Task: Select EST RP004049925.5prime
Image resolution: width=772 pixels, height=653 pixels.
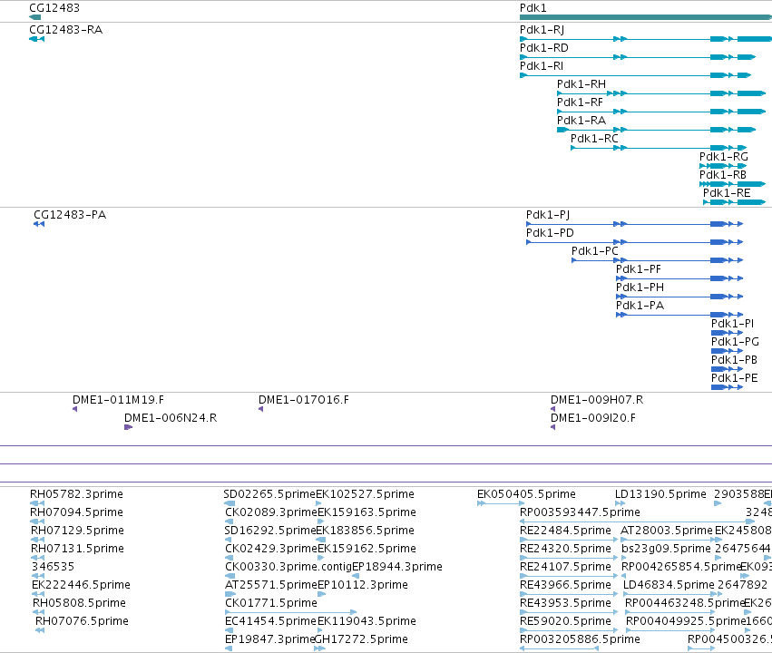Action: point(685,621)
